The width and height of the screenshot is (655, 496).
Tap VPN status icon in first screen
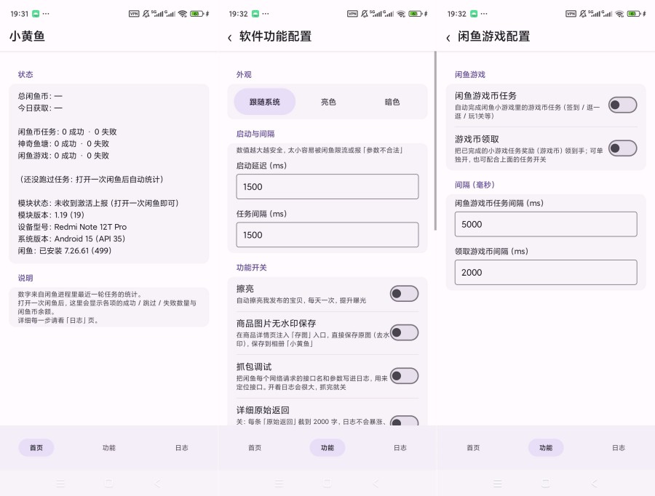click(x=134, y=14)
